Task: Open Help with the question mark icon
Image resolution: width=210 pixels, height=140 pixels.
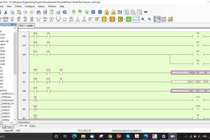Action: click(65, 12)
